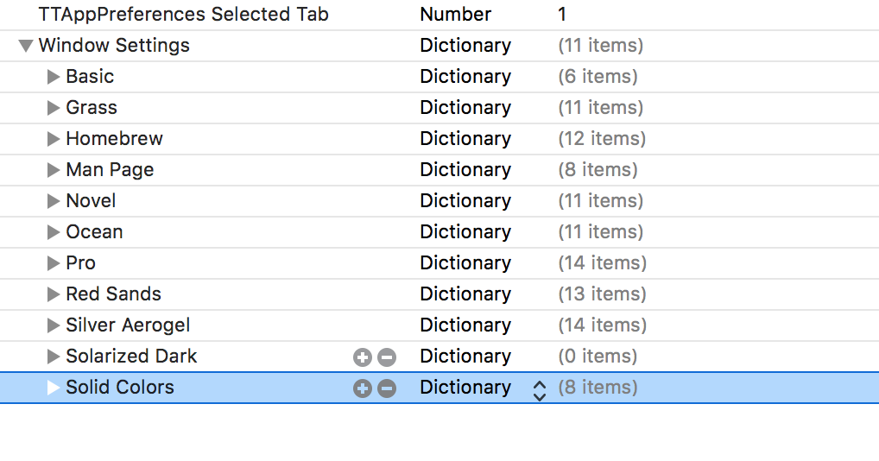This screenshot has width=879, height=461.
Task: Select the TTAppPreferences Selected Tab key
Action: (x=183, y=15)
